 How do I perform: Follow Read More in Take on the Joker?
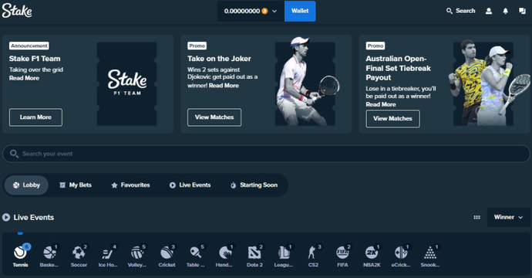point(224,86)
